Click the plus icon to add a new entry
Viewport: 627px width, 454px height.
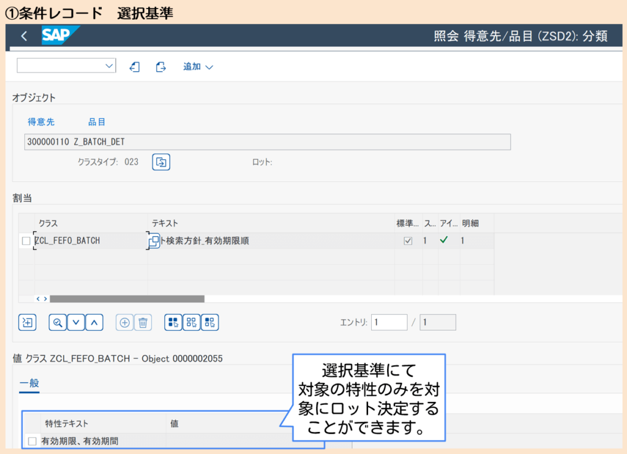pos(126,322)
